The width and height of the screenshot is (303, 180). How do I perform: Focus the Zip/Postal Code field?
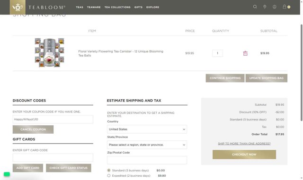pos(147,160)
